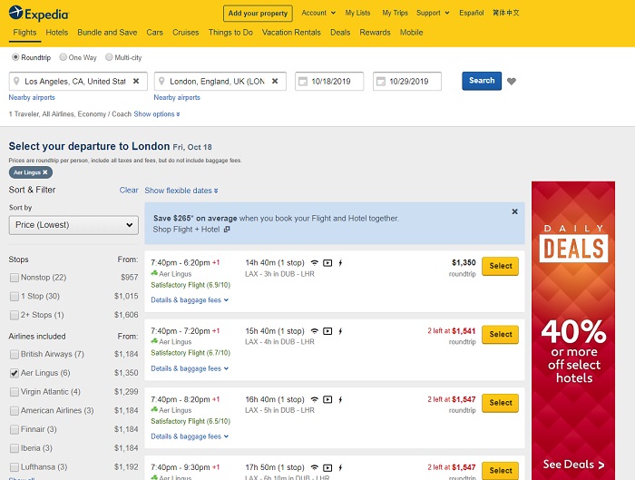Image resolution: width=635 pixels, height=480 pixels.
Task: Click power icon on 16h 40m flight
Action: [x=340, y=400]
